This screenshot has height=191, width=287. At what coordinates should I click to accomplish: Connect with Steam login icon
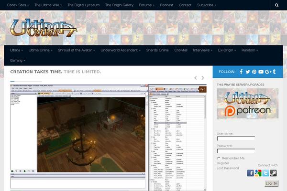[x=273, y=173]
